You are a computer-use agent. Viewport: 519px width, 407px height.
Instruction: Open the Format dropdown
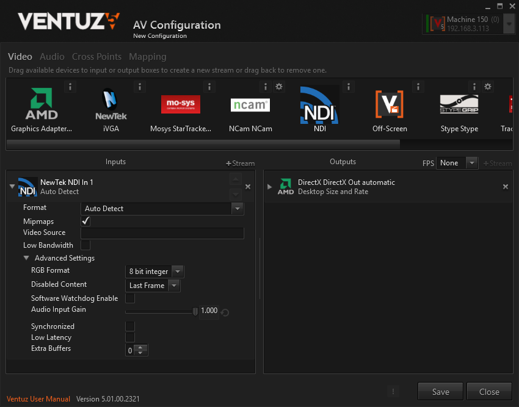pyautogui.click(x=238, y=209)
